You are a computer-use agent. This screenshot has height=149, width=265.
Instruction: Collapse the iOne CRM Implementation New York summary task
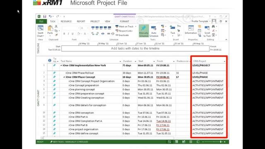click(x=61, y=65)
